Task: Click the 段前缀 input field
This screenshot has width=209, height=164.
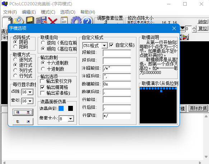Action: (x=117, y=53)
